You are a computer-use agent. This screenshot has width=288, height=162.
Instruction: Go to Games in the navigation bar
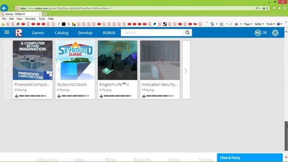pyautogui.click(x=38, y=33)
